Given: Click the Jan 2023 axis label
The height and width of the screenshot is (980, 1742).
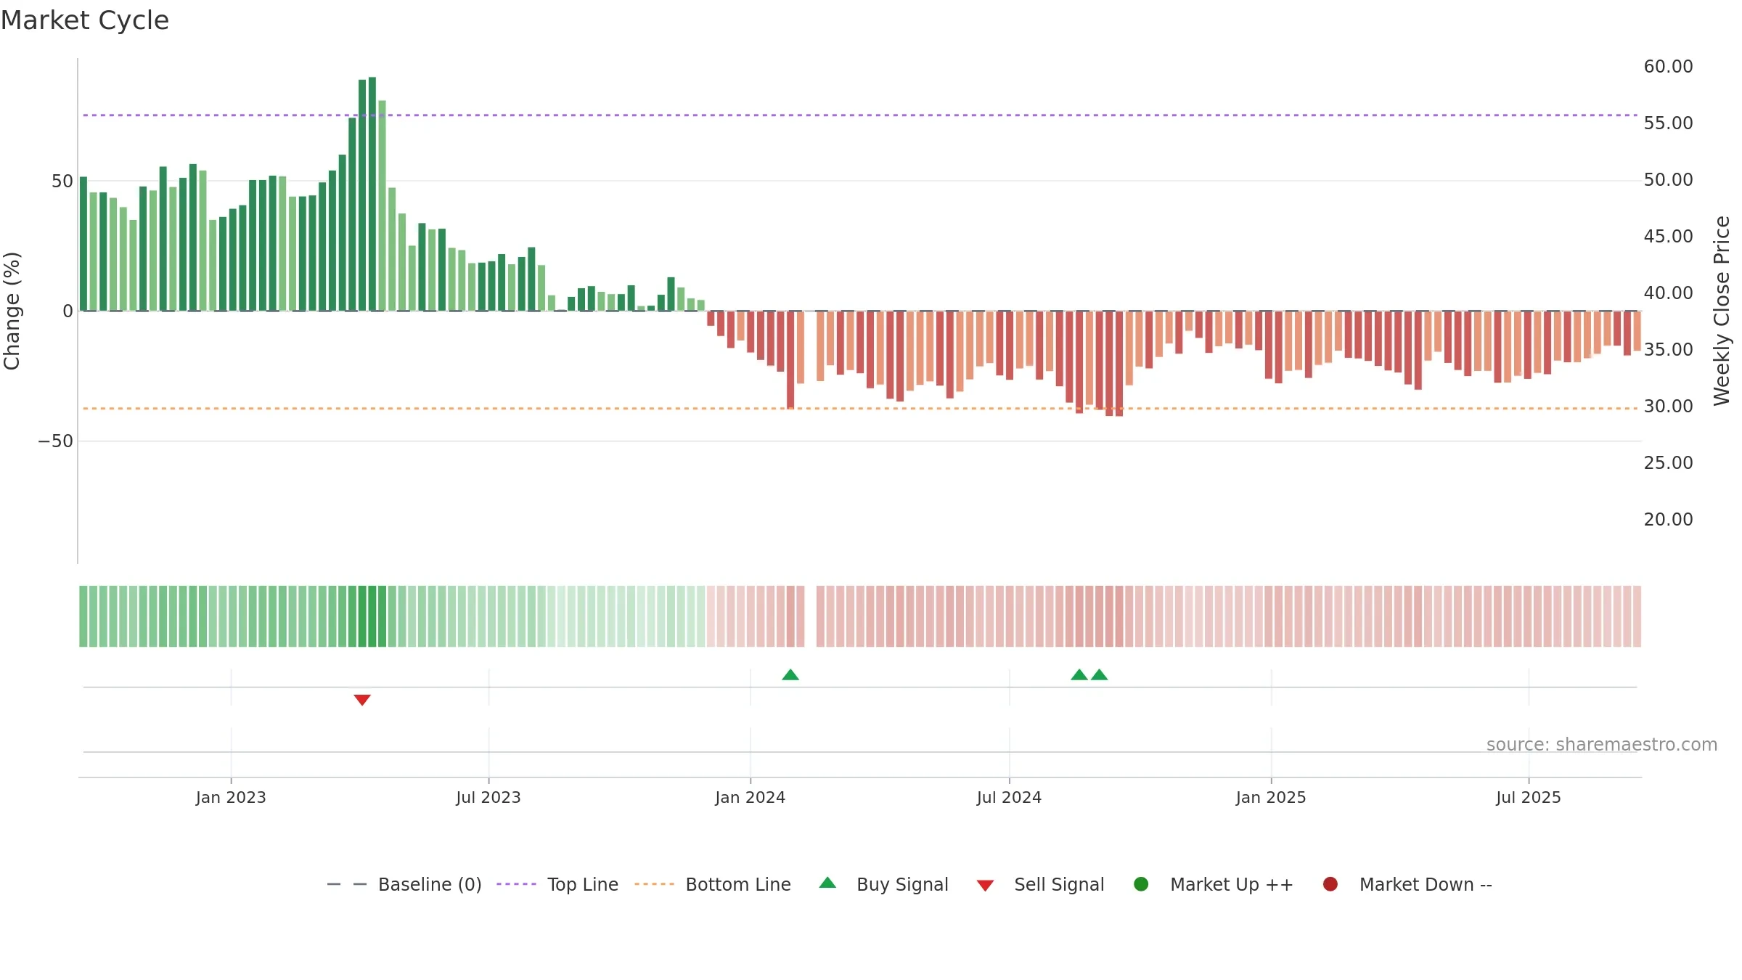Looking at the screenshot, I should [x=231, y=798].
